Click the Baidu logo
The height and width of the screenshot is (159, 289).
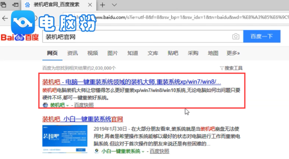(20, 37)
